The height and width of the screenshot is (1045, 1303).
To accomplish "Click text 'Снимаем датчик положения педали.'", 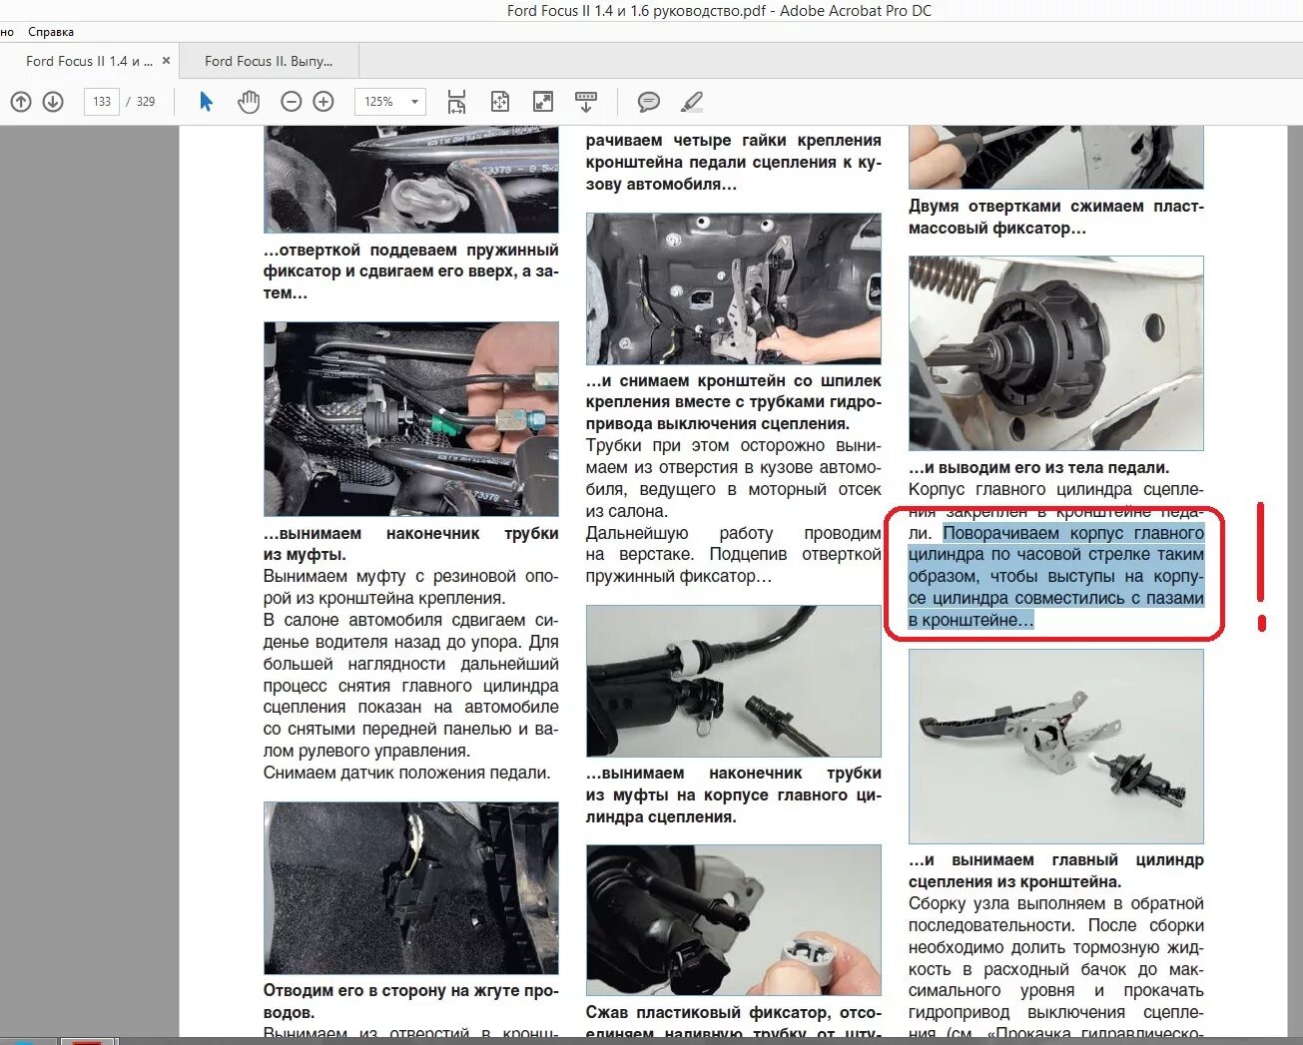I will coord(407,774).
